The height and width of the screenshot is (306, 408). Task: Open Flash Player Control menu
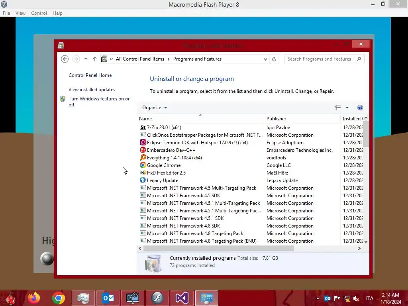click(x=39, y=13)
